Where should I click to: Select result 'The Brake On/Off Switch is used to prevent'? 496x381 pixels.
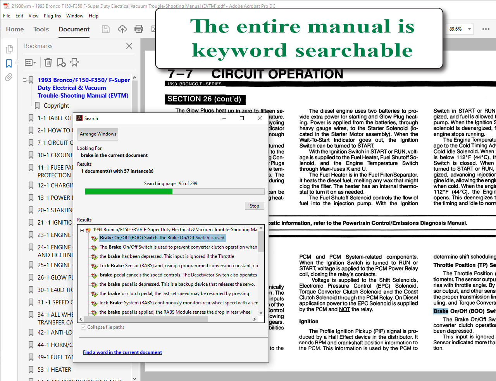click(x=178, y=247)
